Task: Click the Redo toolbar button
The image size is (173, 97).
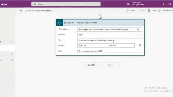Action: pyautogui.click(x=142, y=11)
